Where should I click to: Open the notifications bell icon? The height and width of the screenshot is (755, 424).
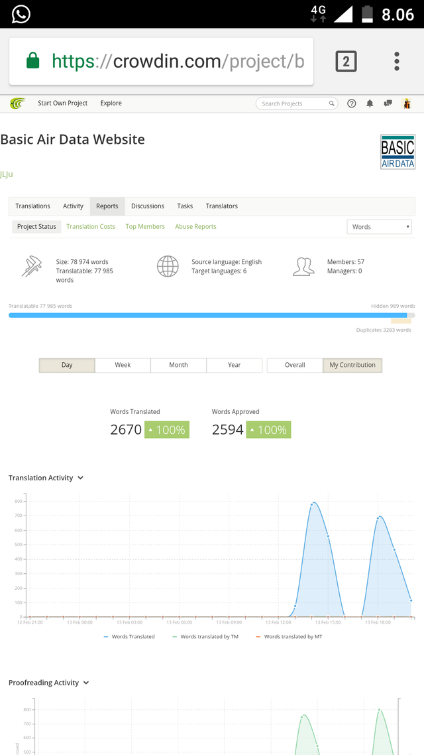tap(370, 103)
